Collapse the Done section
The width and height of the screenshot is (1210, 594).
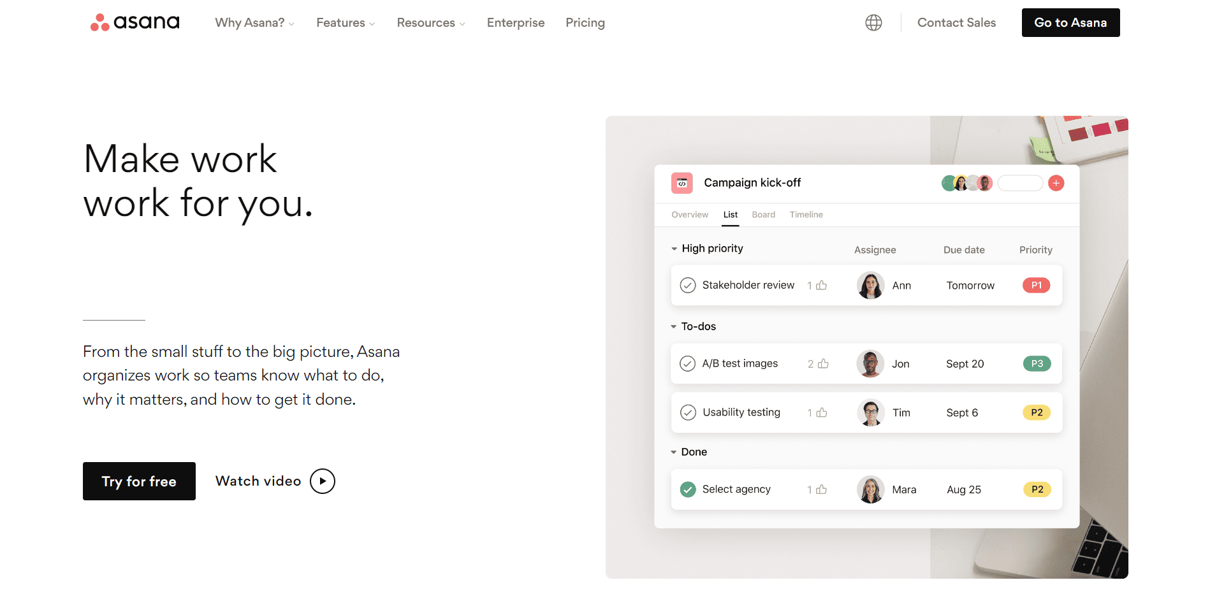(x=673, y=452)
